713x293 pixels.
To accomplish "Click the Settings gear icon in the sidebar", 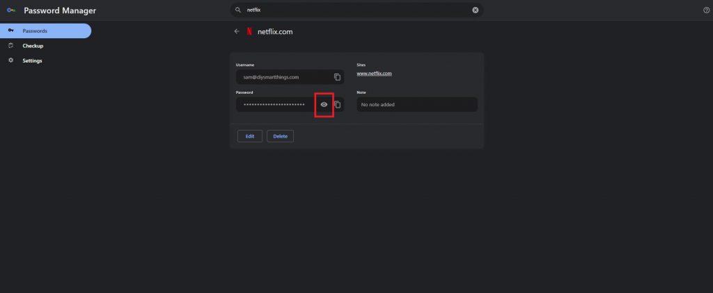I will click(11, 60).
